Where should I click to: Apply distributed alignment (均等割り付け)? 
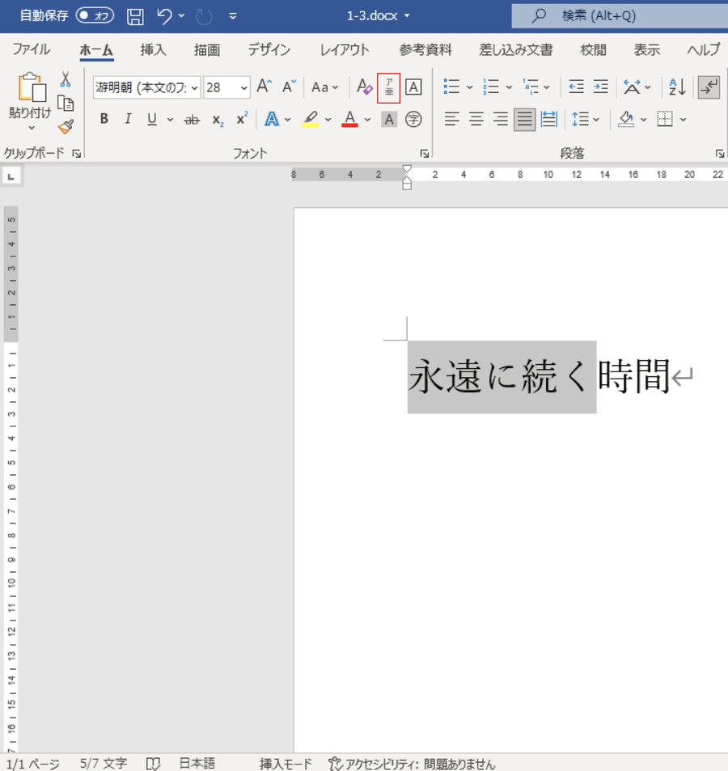tap(548, 120)
